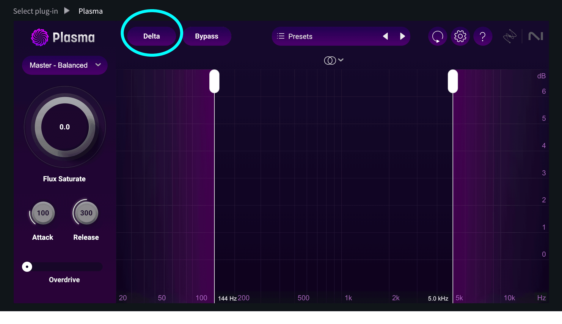This screenshot has width=562, height=324.
Task: Click the 1k frequency axis label
Action: (348, 298)
